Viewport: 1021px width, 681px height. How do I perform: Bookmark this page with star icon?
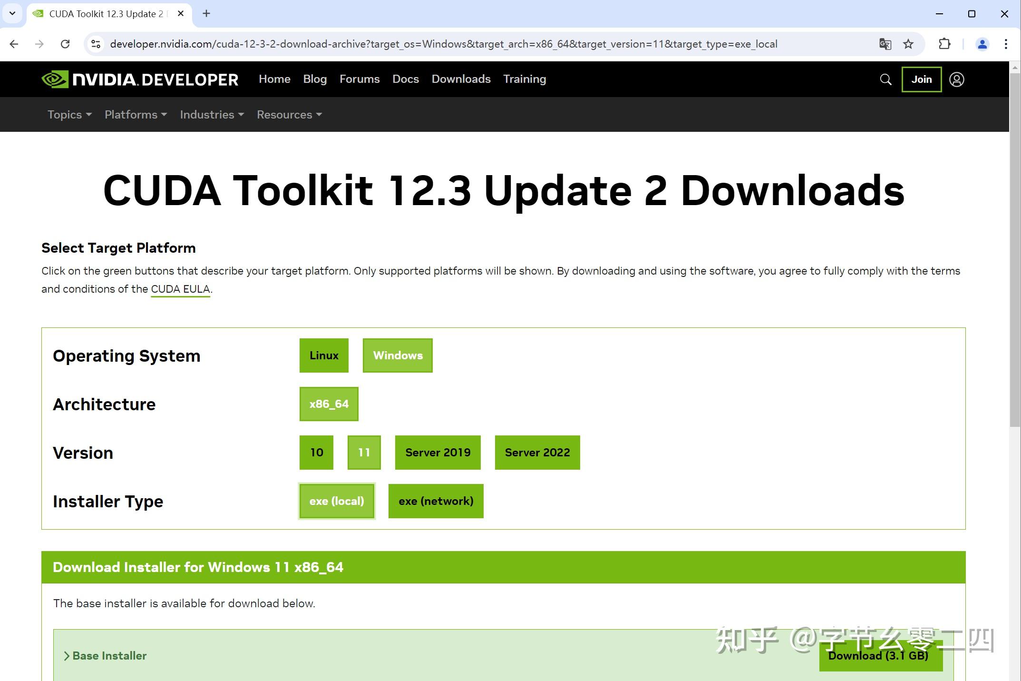(x=908, y=44)
